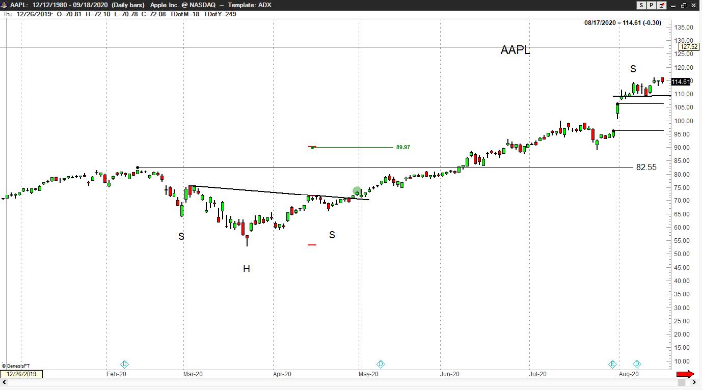This screenshot has width=702, height=390.
Task: Detach chart window with red arrow icon
Action: 662,5
